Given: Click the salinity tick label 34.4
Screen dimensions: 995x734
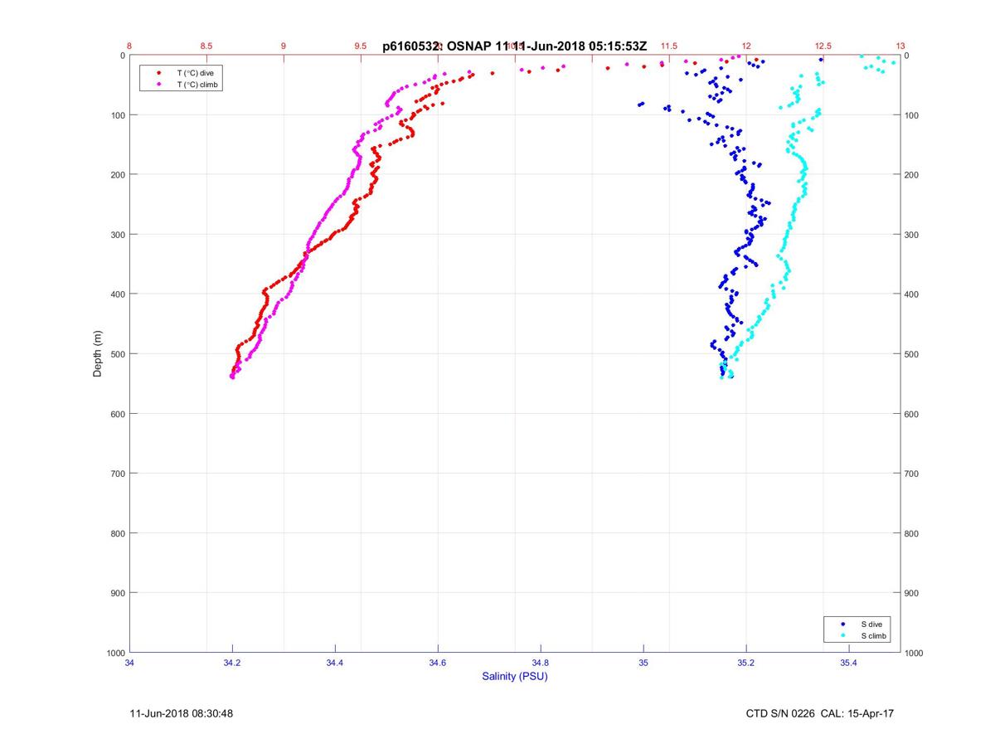Looking at the screenshot, I should pos(335,663).
